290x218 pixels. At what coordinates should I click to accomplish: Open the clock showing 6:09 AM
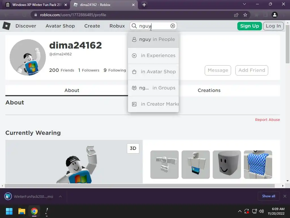tap(276, 211)
